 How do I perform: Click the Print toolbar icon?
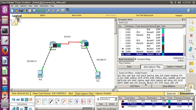pos(25,11)
